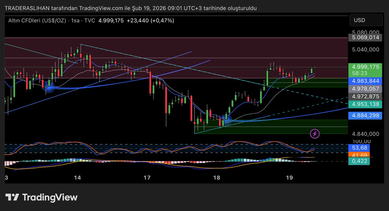
Task: Click the teal 4.953,138 price label
Action: click(365, 104)
